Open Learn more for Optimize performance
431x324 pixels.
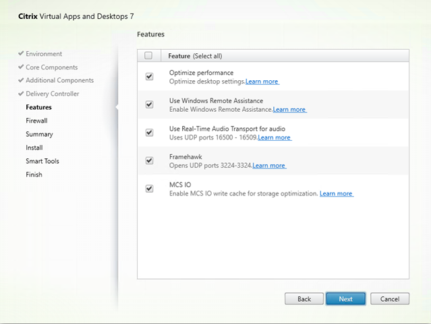[x=262, y=82]
